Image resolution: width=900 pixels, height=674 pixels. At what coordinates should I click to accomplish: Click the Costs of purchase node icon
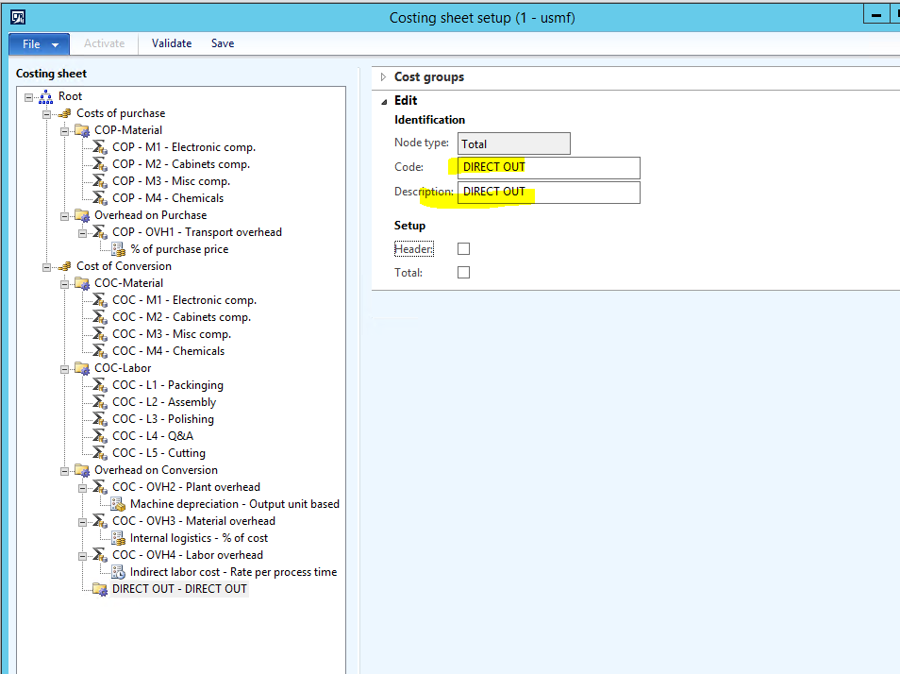click(64, 113)
